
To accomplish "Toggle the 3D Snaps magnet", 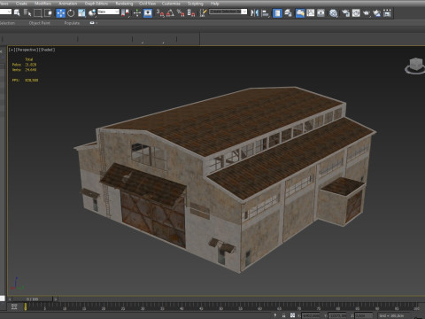I will (x=160, y=13).
